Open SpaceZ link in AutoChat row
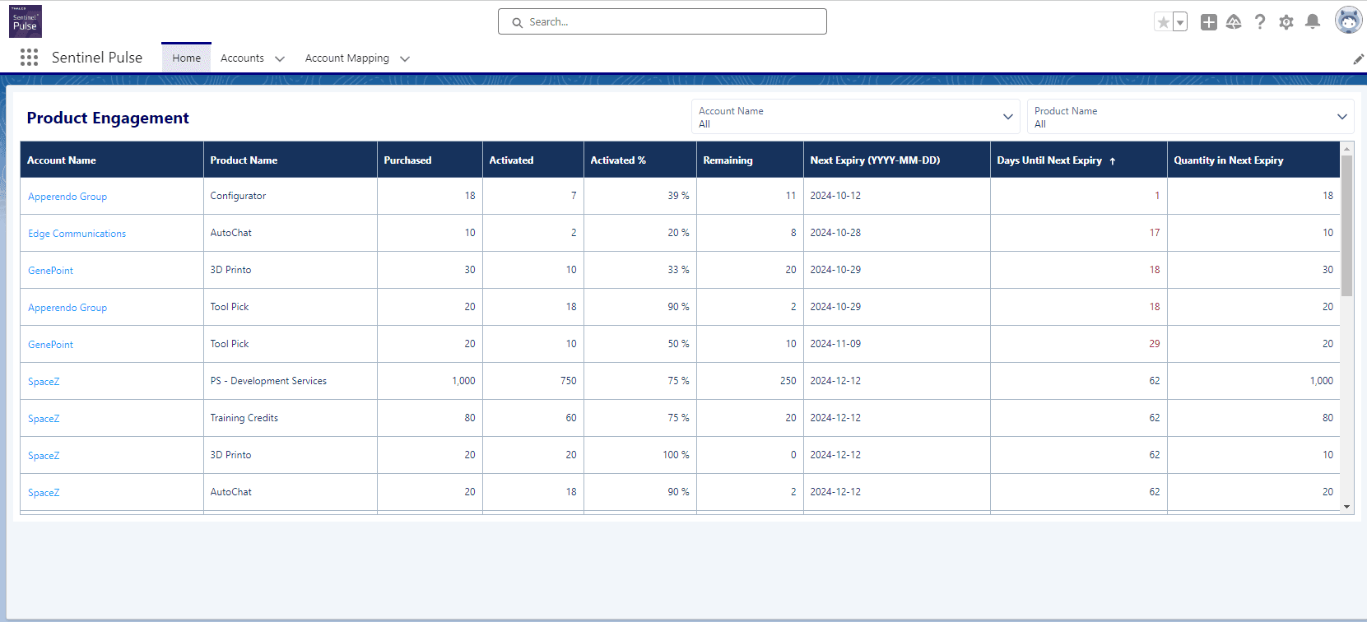The height and width of the screenshot is (622, 1367). (44, 493)
